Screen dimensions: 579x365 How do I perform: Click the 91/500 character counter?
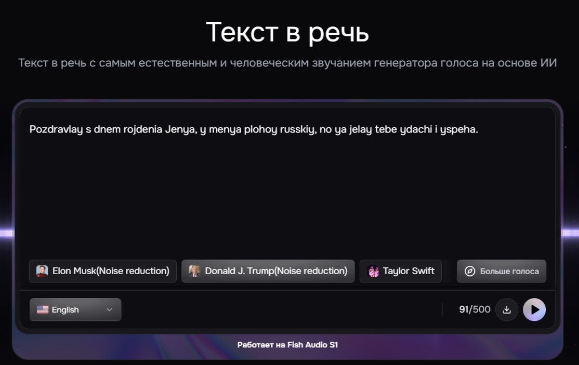pyautogui.click(x=475, y=309)
